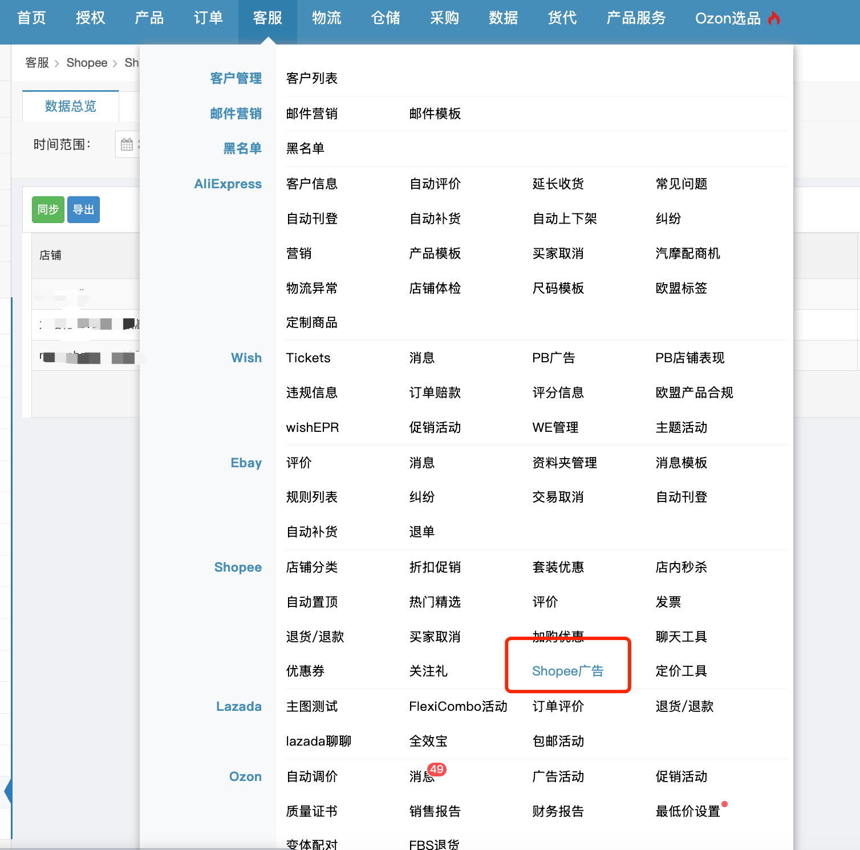The image size is (860, 850).
Task: Open Shopee 店铺分类 entry
Action: tap(312, 567)
